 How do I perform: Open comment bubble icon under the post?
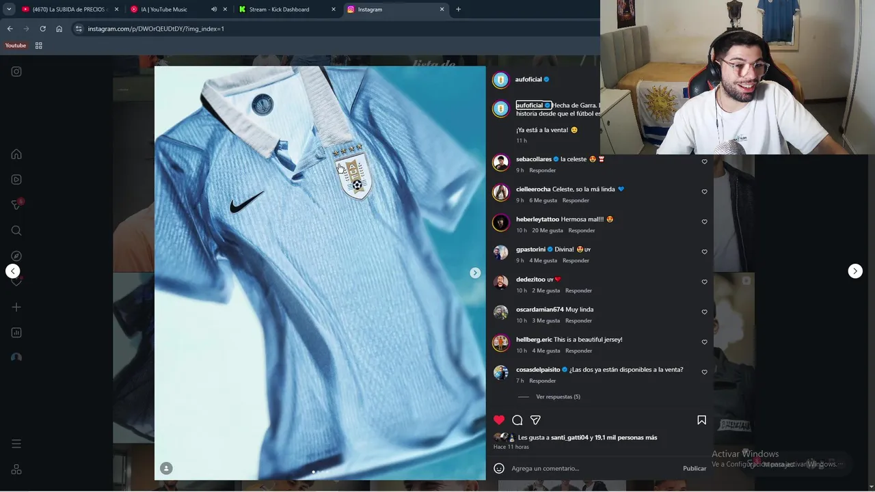coord(517,420)
